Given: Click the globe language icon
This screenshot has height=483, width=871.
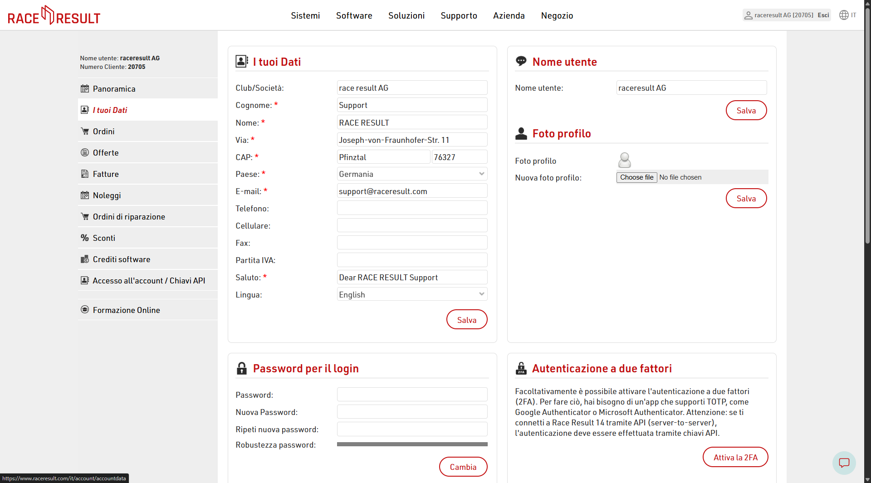Looking at the screenshot, I should 844,15.
